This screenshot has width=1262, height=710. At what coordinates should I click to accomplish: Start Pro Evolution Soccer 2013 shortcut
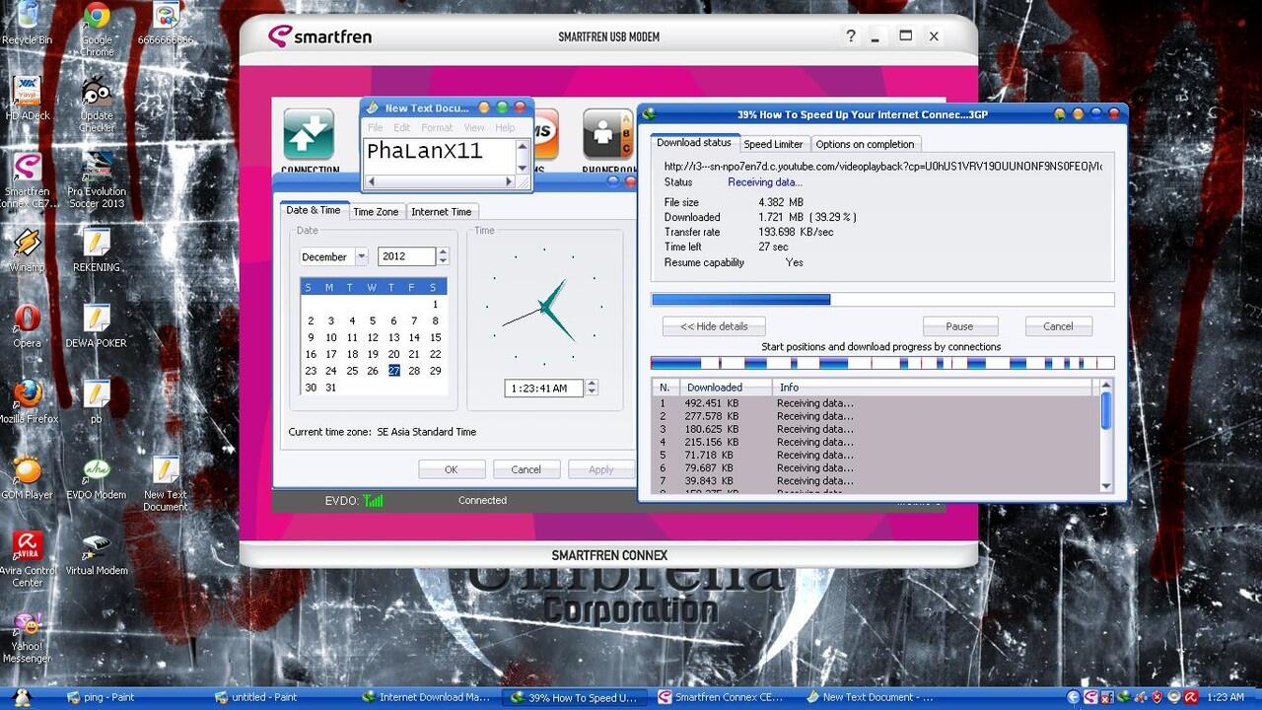[97, 179]
